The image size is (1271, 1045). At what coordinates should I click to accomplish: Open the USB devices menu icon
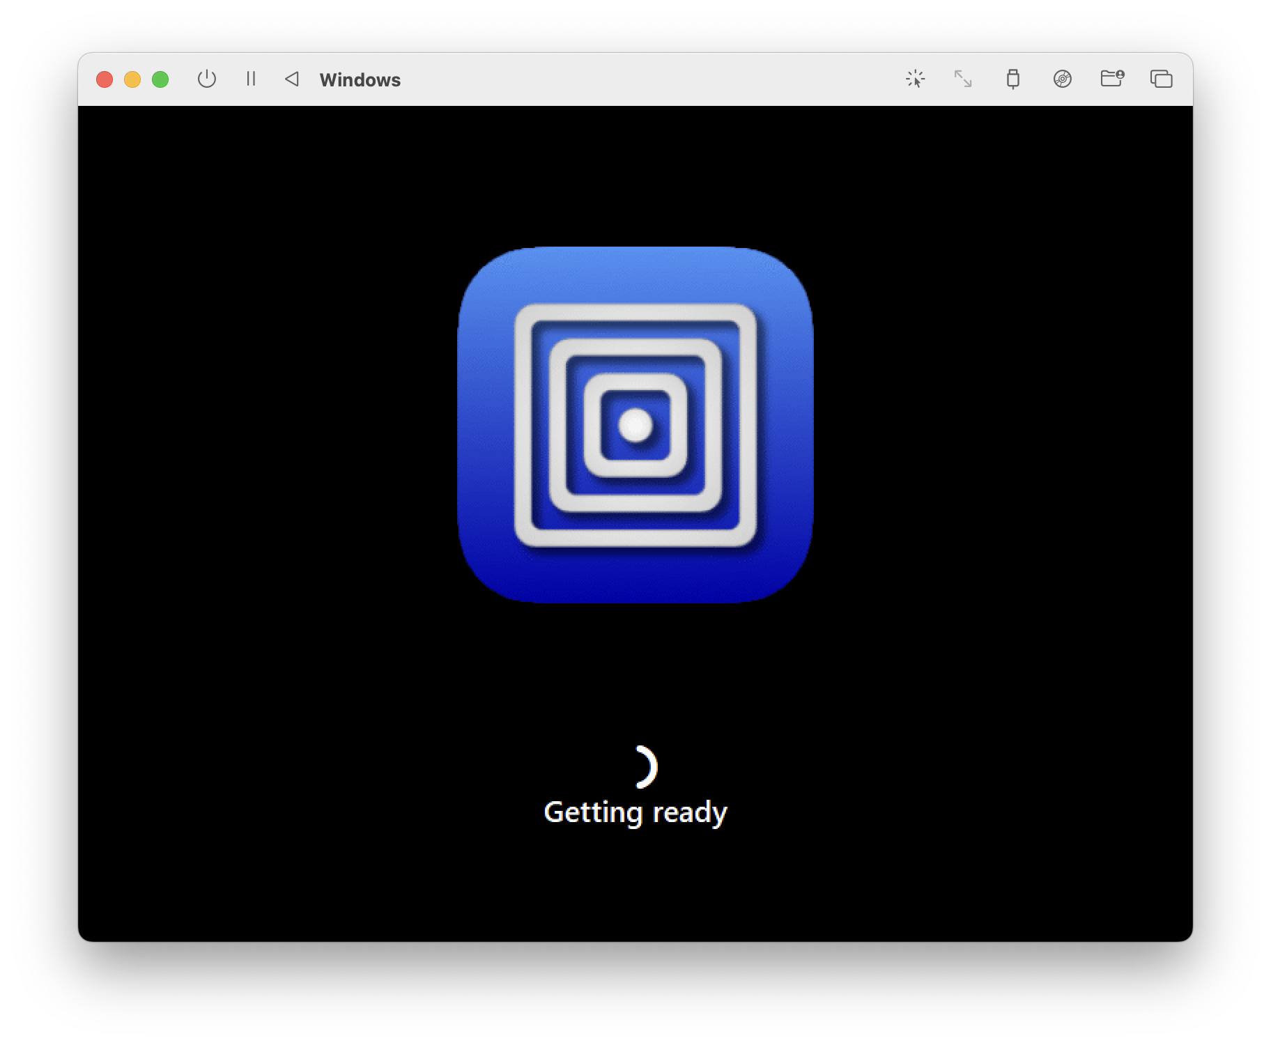(x=1013, y=79)
